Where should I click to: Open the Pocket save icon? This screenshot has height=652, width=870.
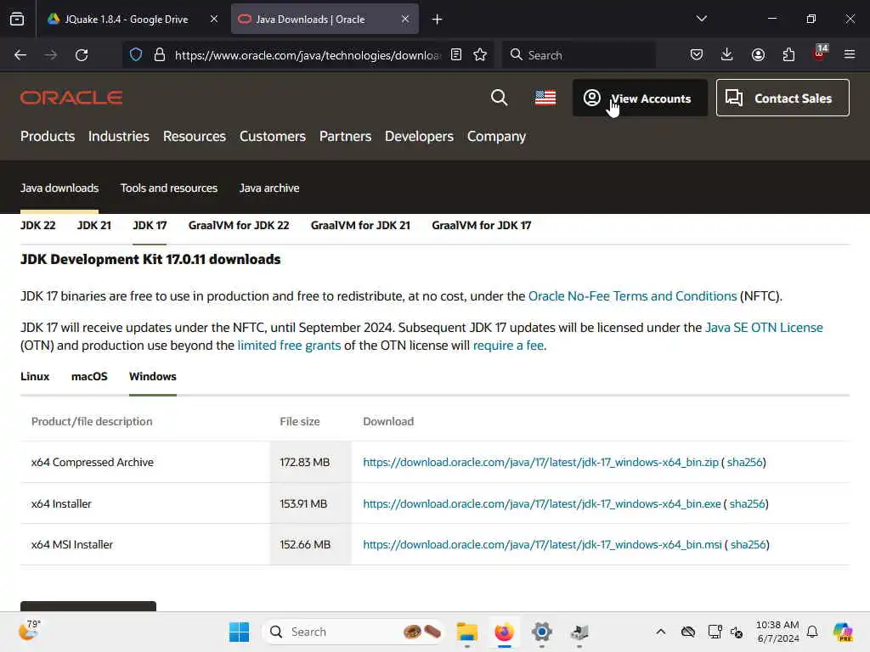pos(697,54)
